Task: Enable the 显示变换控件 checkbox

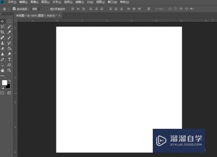Action: [47, 9]
